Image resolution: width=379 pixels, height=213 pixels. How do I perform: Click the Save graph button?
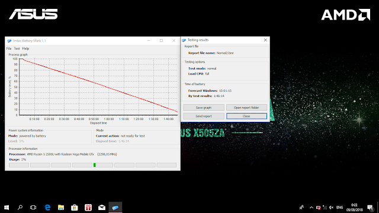click(204, 108)
